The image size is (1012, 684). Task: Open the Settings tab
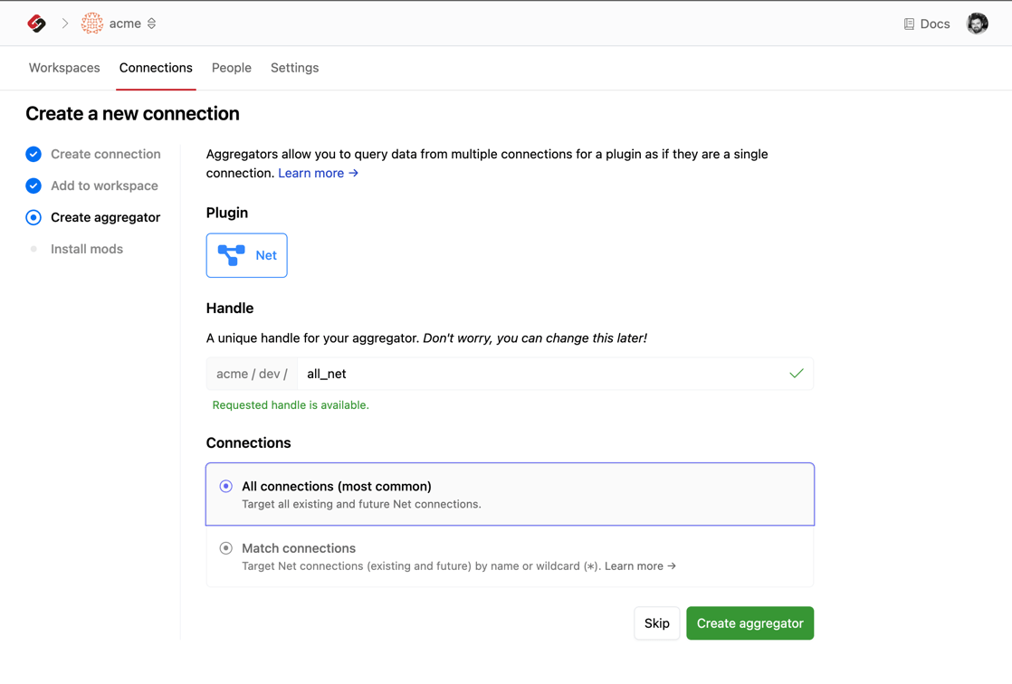294,68
